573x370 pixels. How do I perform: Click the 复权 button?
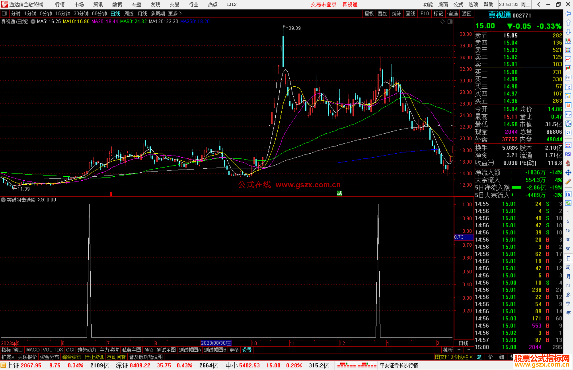click(369, 14)
